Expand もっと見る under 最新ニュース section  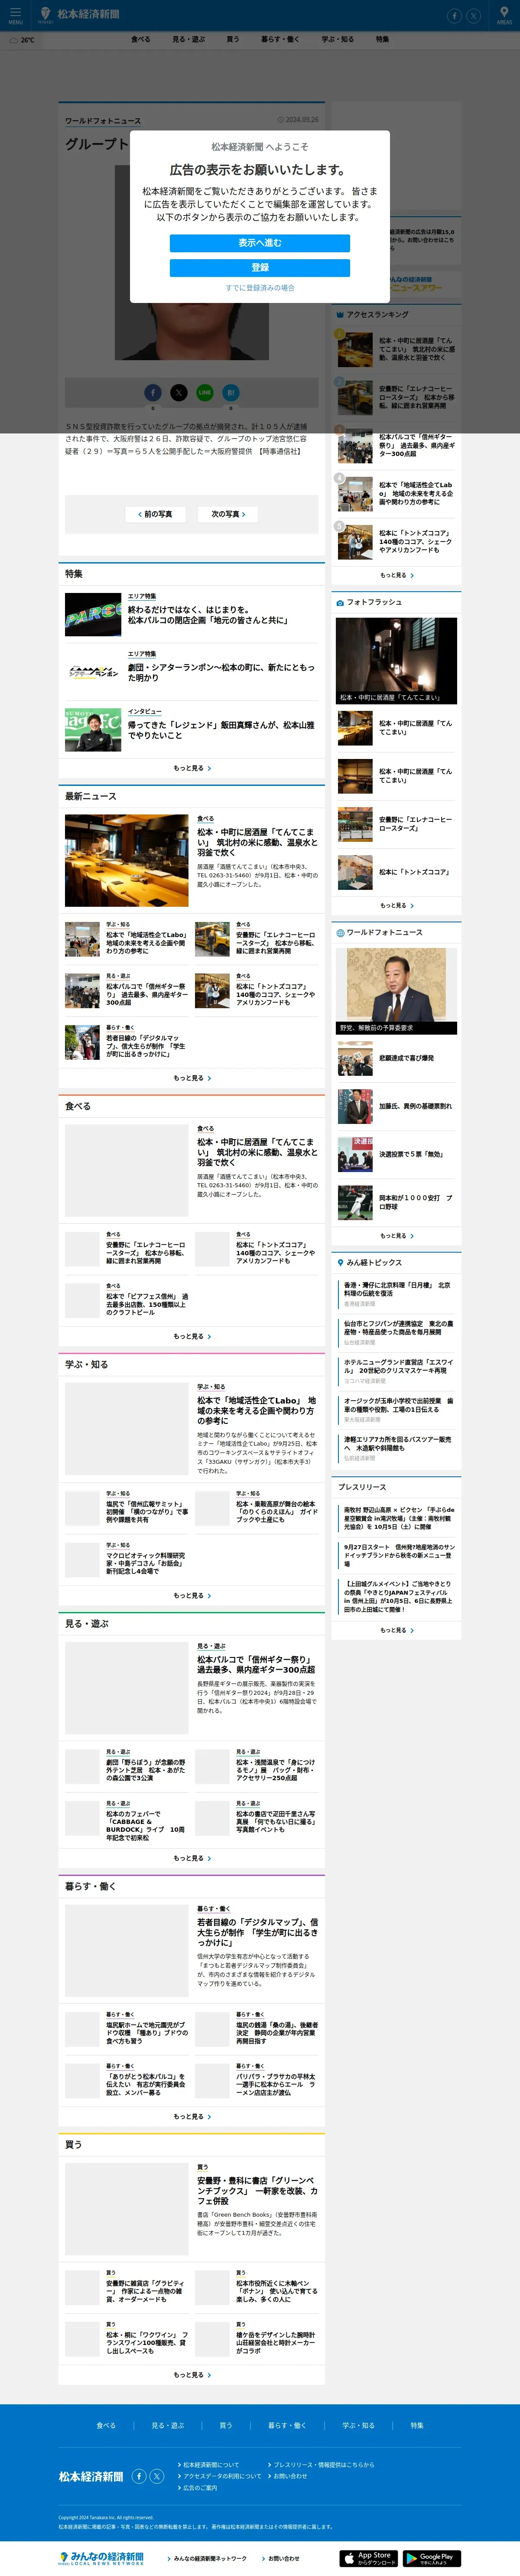(192, 1078)
